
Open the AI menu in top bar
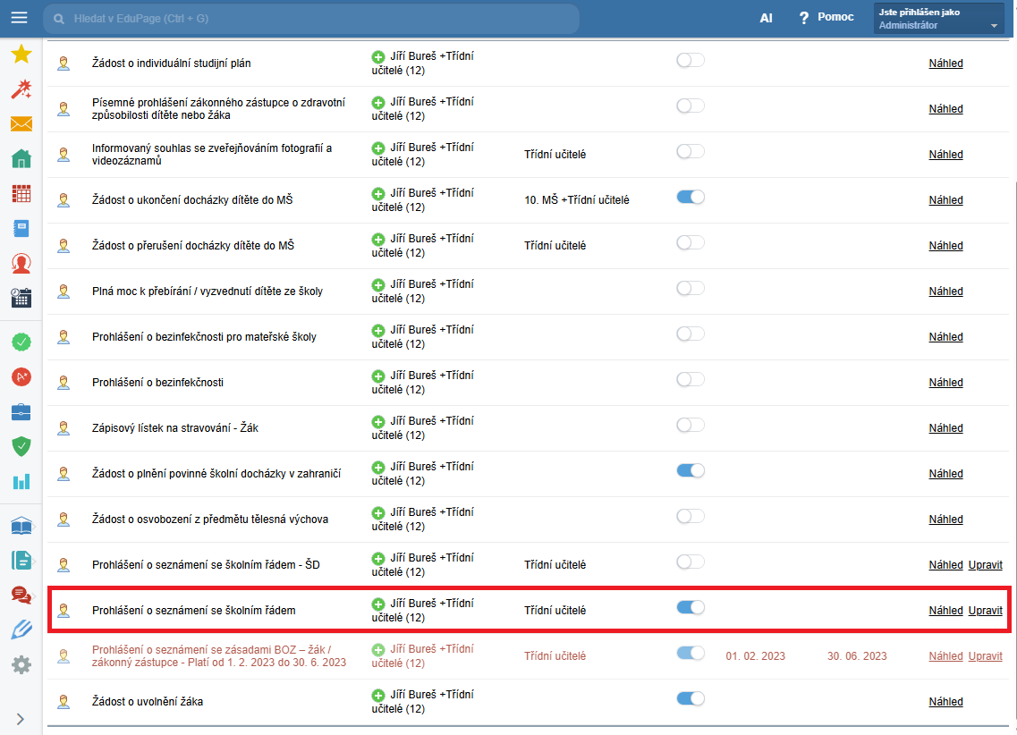point(766,18)
